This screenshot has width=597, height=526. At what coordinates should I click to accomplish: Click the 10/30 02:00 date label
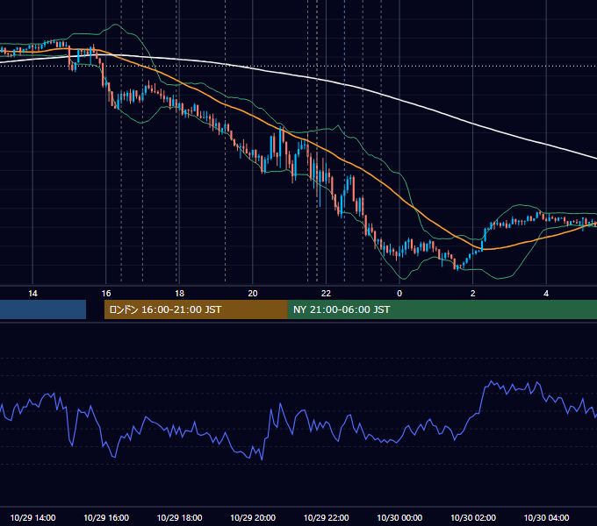tap(473, 517)
